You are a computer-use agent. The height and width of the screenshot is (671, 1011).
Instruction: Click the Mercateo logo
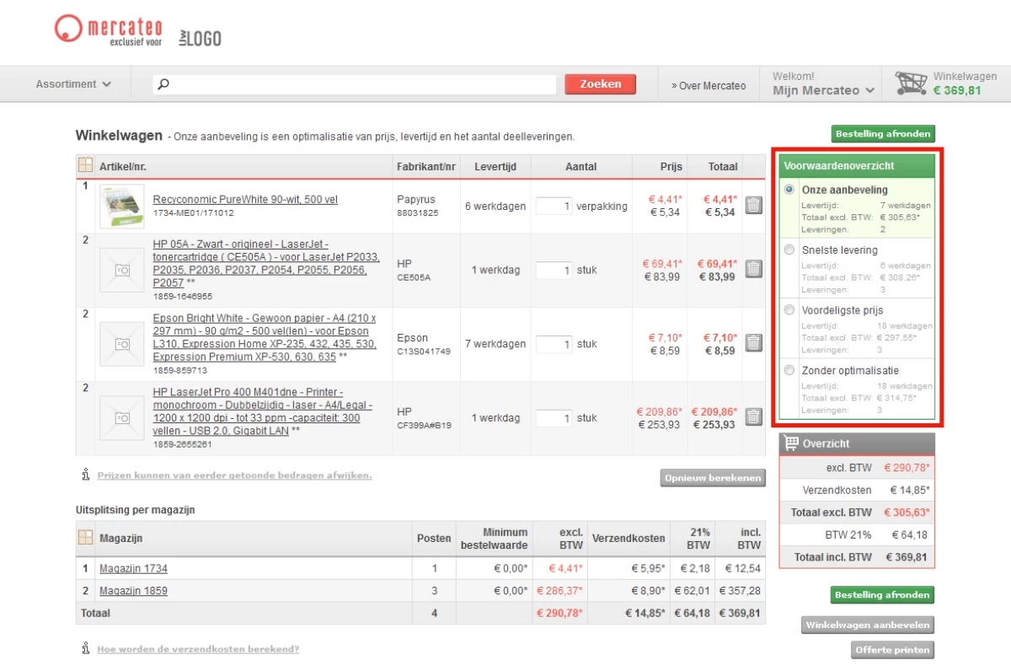pos(109,31)
